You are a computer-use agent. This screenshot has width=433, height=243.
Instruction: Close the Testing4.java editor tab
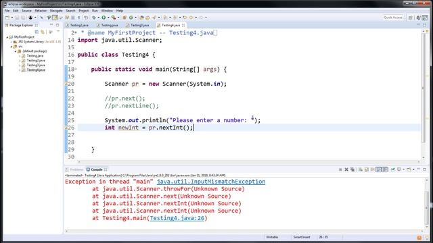[183, 25]
